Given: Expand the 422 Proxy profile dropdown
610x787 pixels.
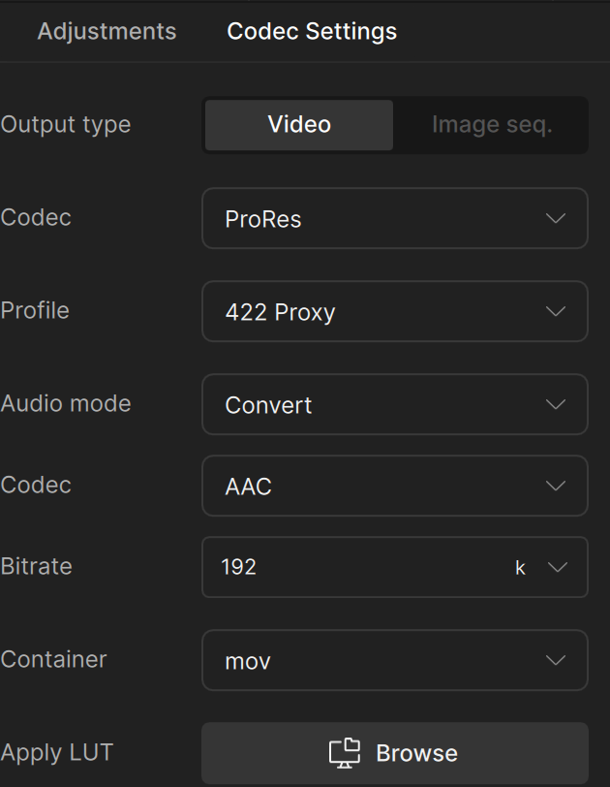Looking at the screenshot, I should 378,312.
